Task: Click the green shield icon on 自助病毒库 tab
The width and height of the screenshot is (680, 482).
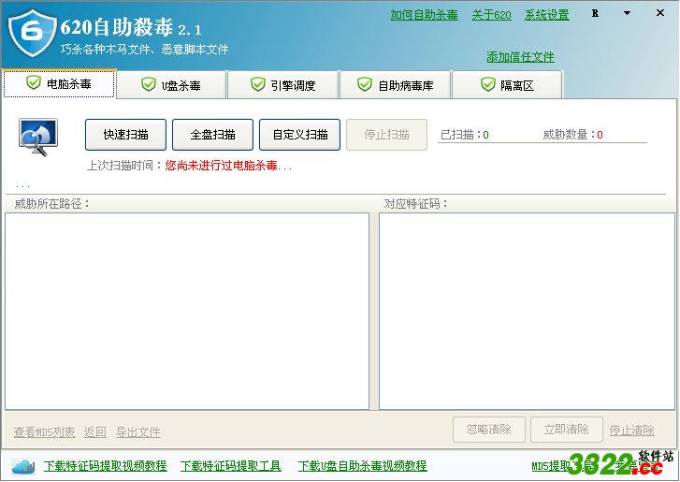Action: point(365,83)
